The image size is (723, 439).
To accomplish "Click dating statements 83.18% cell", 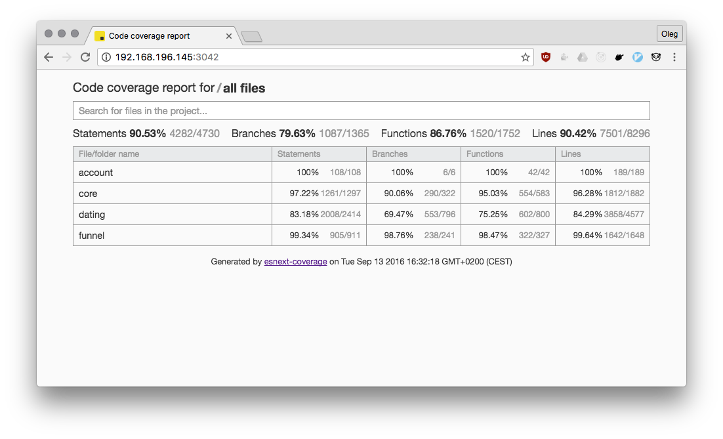I will (x=319, y=215).
